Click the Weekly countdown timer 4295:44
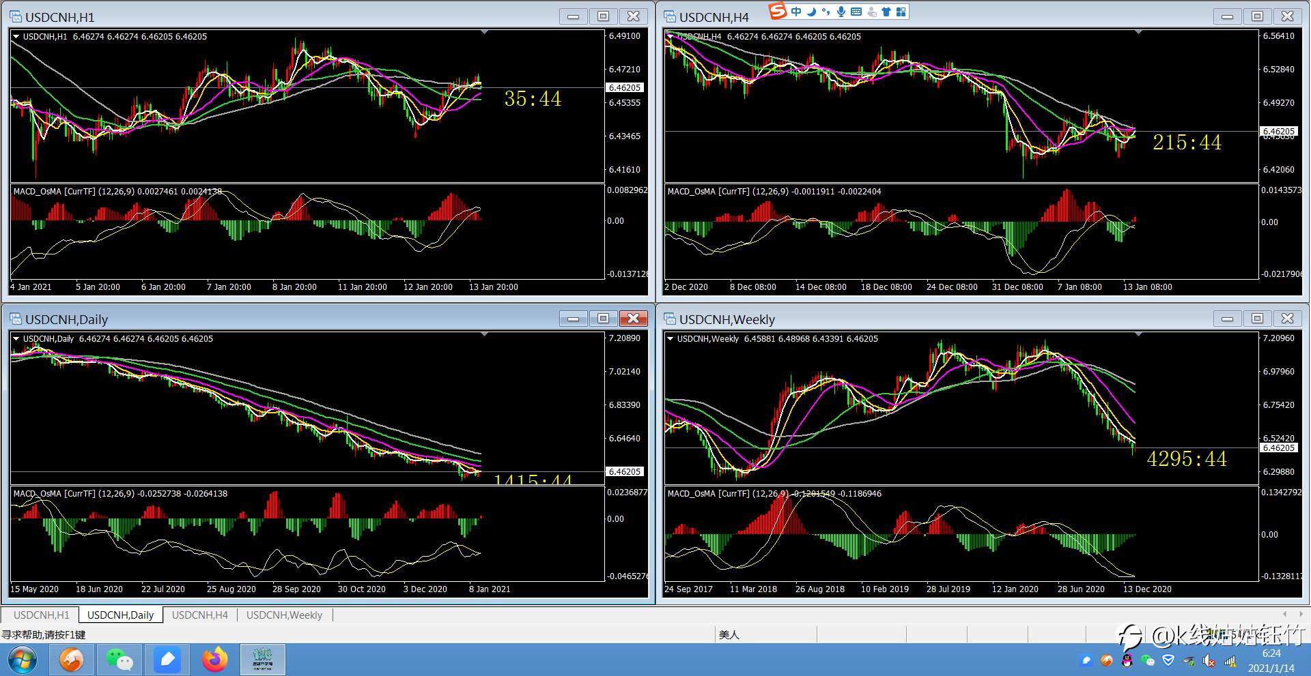 [x=1187, y=459]
